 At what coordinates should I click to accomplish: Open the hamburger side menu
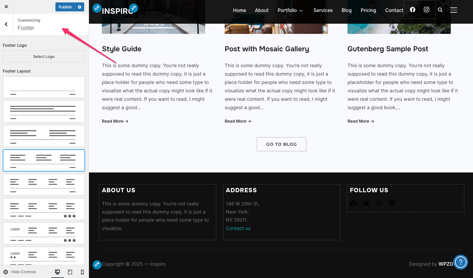(x=454, y=10)
